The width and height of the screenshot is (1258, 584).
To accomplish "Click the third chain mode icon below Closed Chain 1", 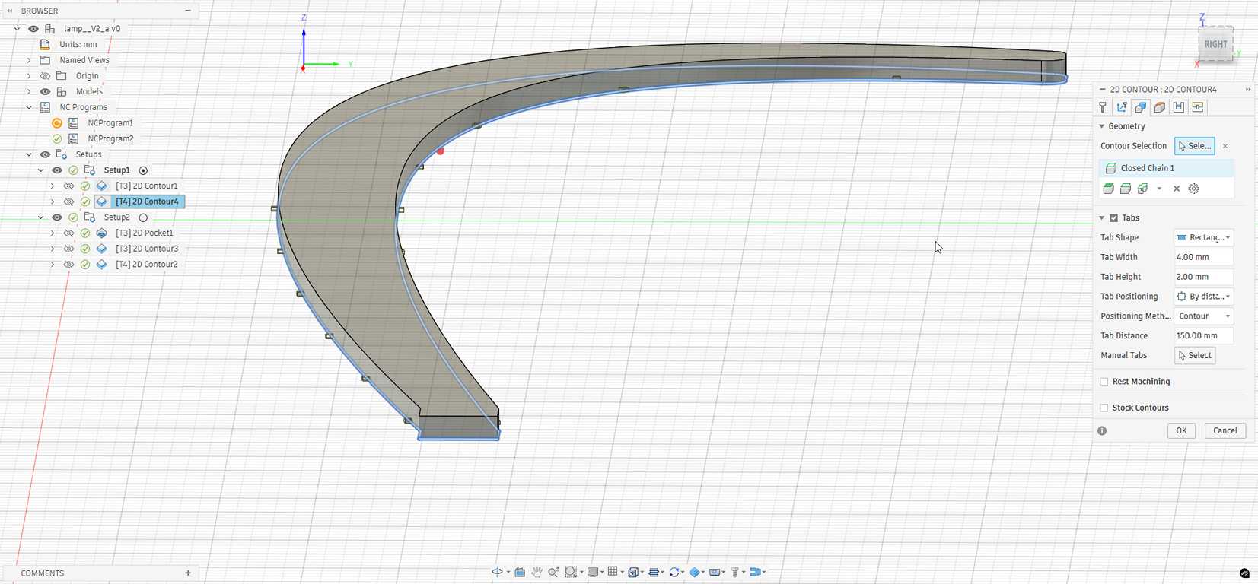I will tap(1142, 189).
